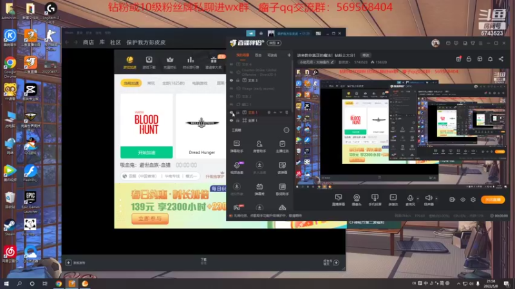Toggle lock on 文本 3 source

(x=238, y=80)
